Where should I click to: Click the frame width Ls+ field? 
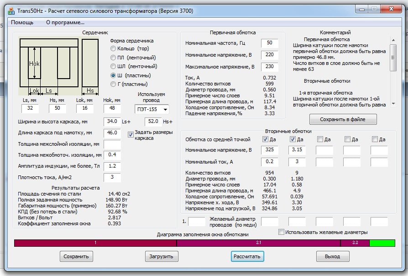tap(112, 122)
